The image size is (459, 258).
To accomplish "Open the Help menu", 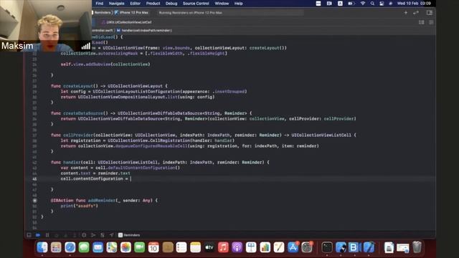I will pos(238,4).
